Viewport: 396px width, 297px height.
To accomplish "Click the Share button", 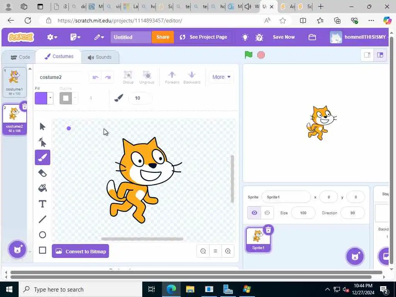I will pyautogui.click(x=163, y=37).
